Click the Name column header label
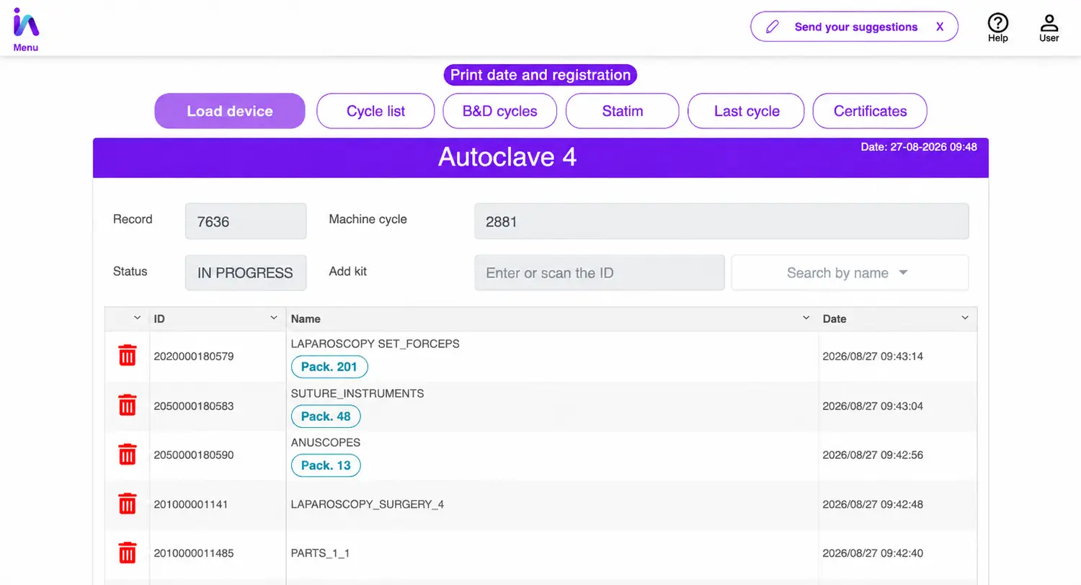 coord(306,318)
